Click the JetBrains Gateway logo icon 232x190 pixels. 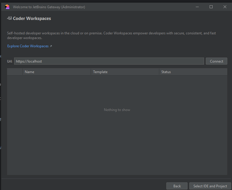pos(7,7)
